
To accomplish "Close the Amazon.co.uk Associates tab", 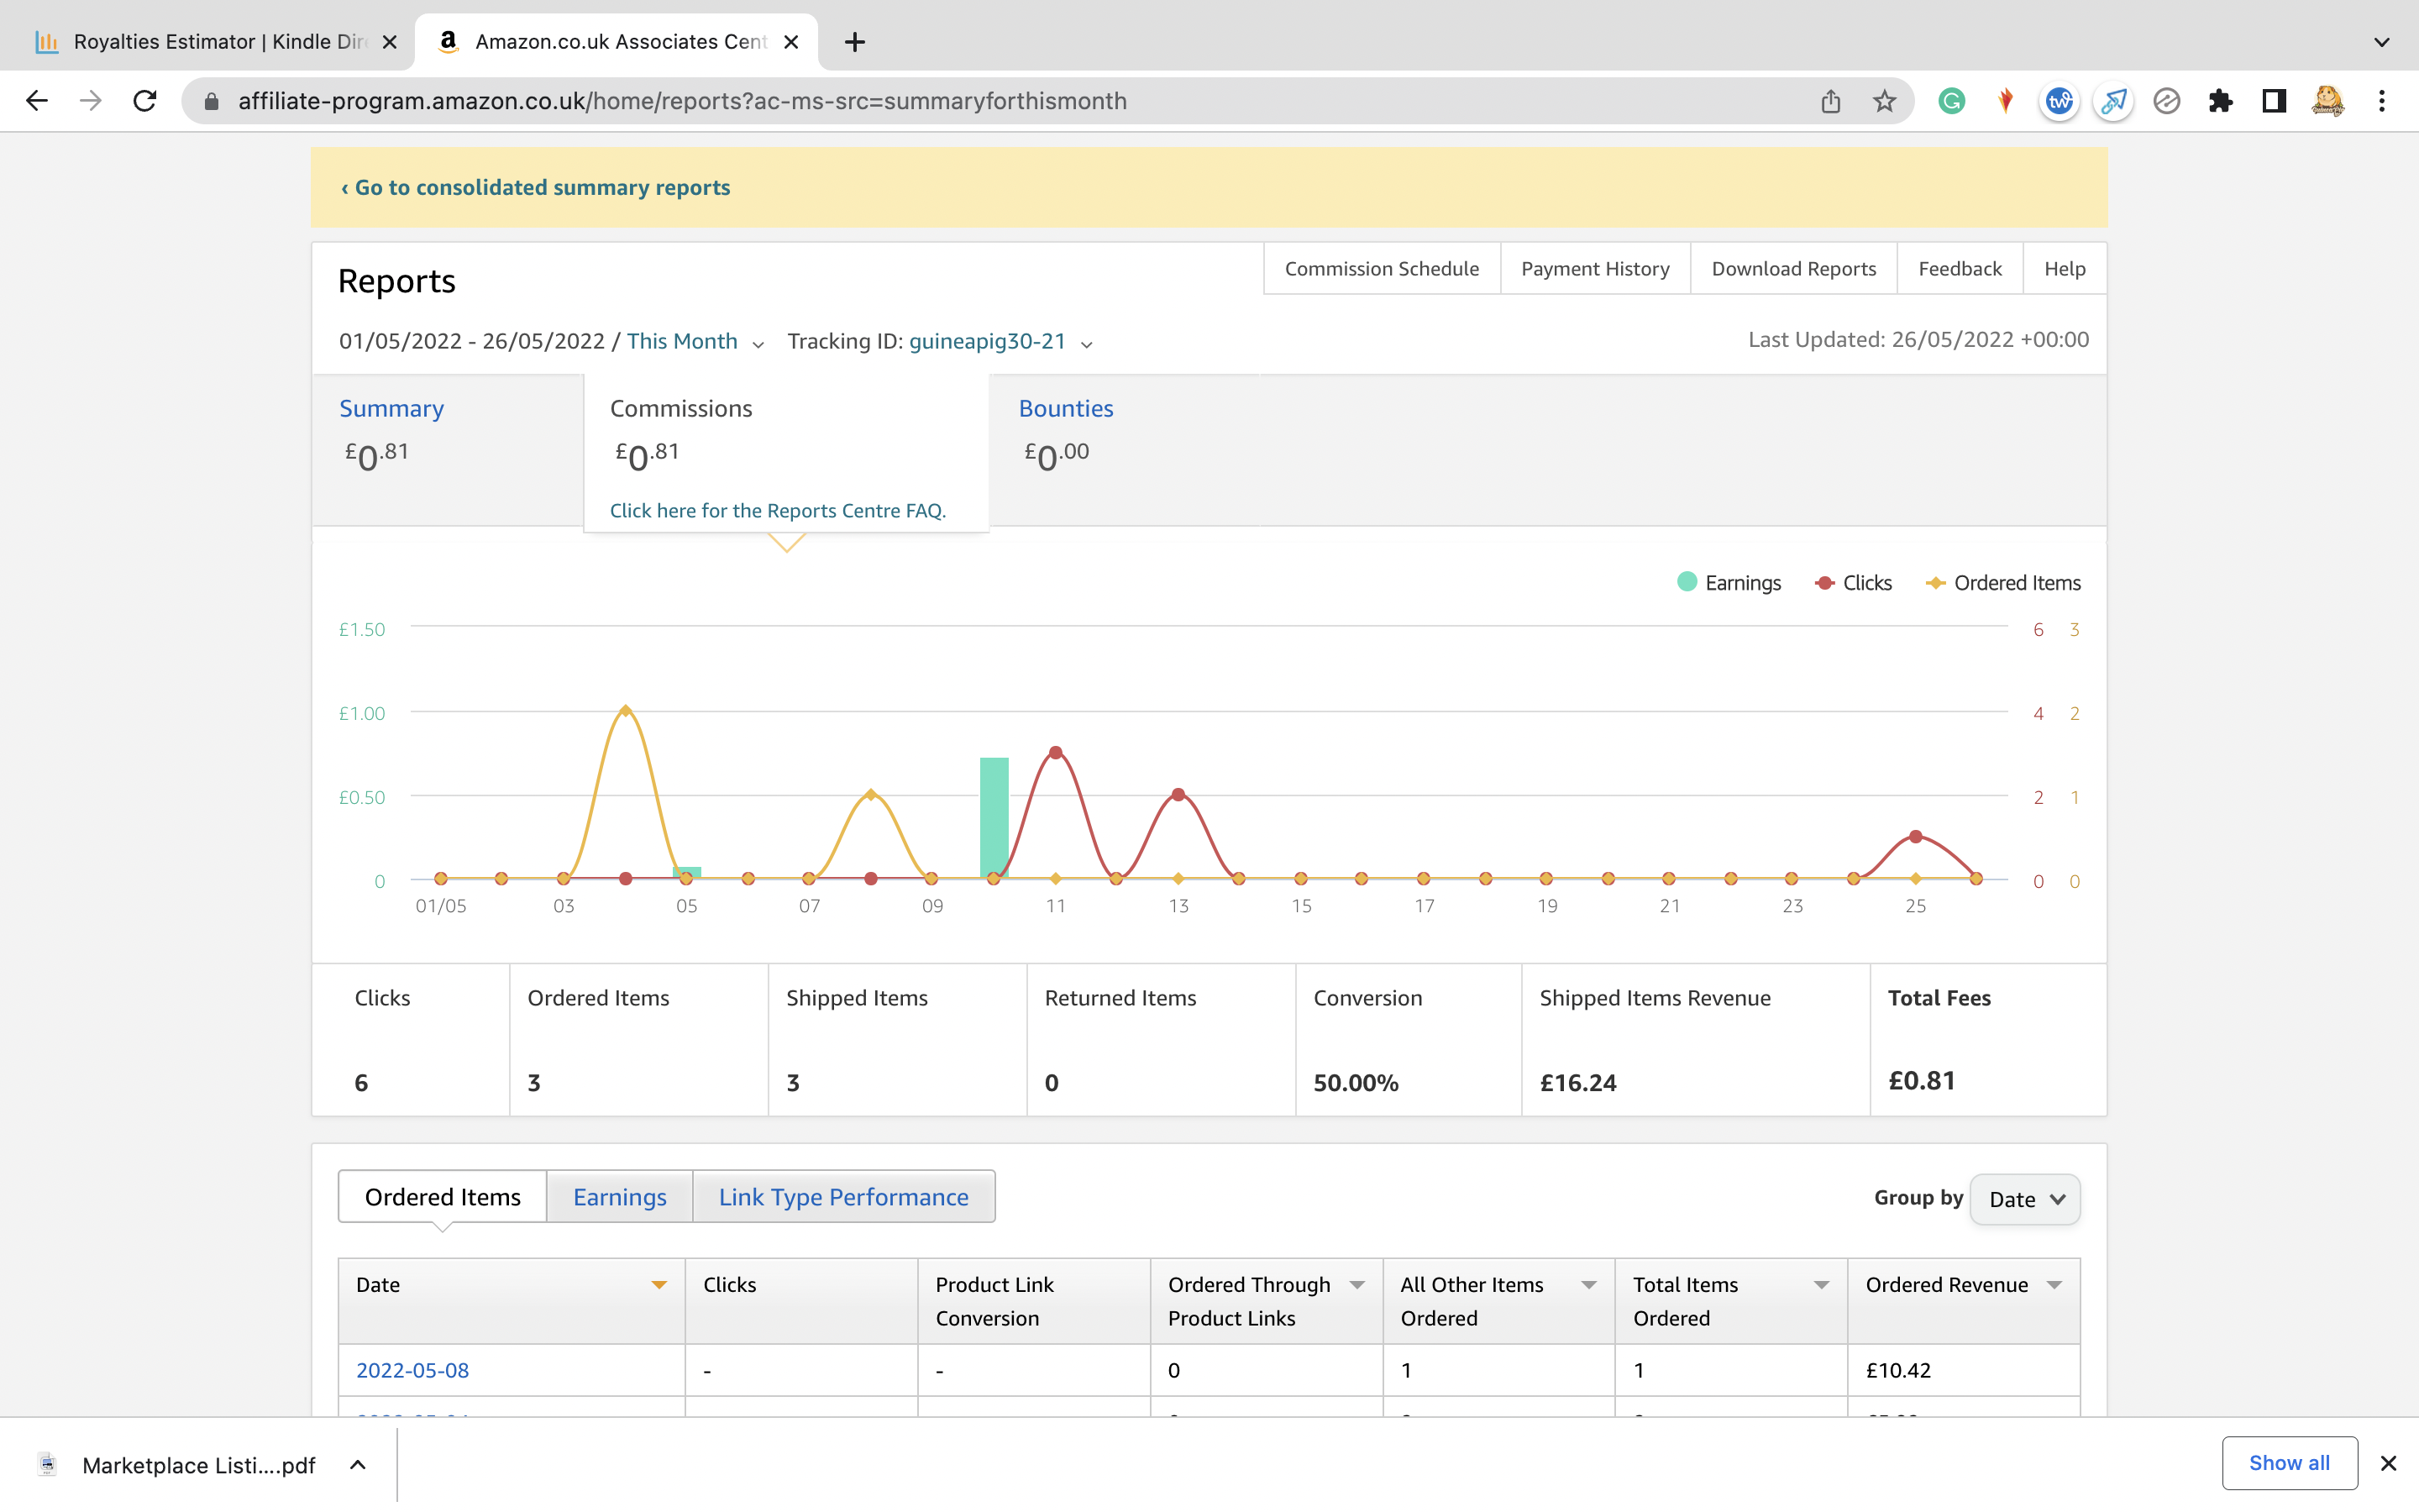I will click(790, 42).
